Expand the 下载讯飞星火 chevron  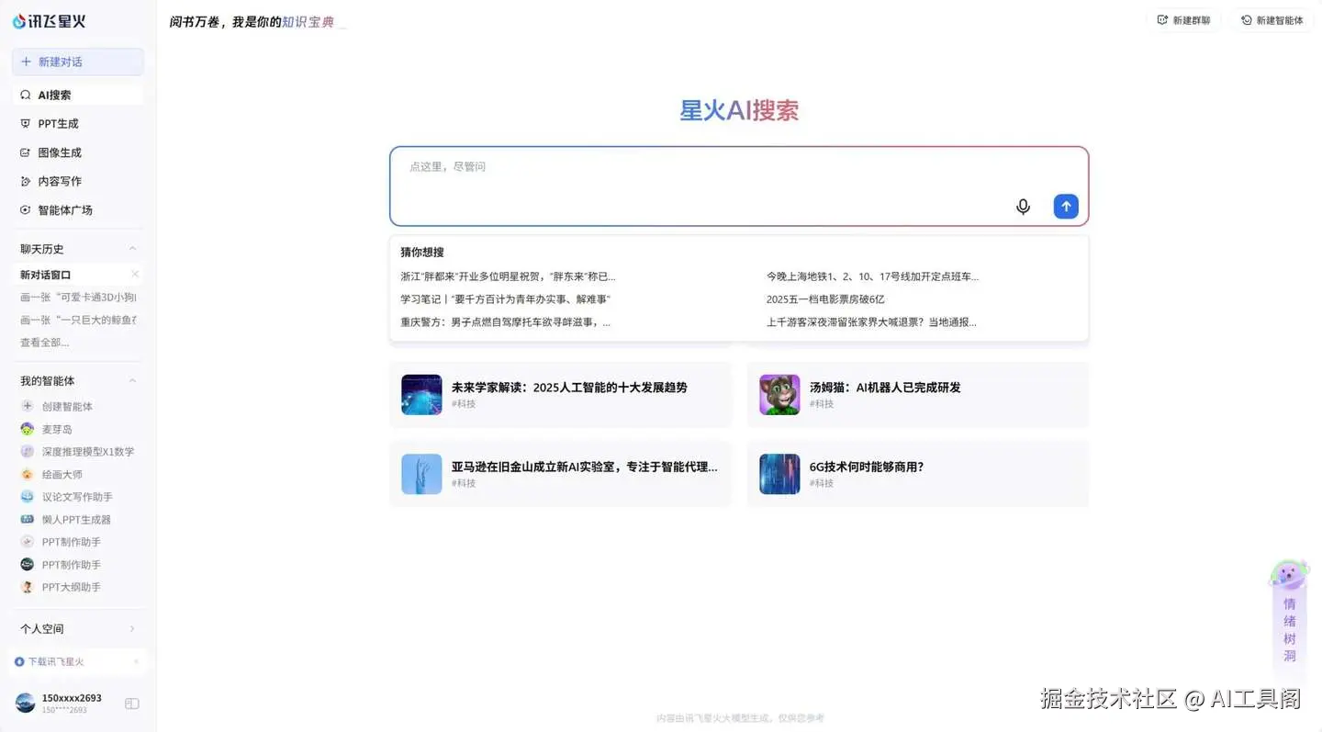[136, 661]
